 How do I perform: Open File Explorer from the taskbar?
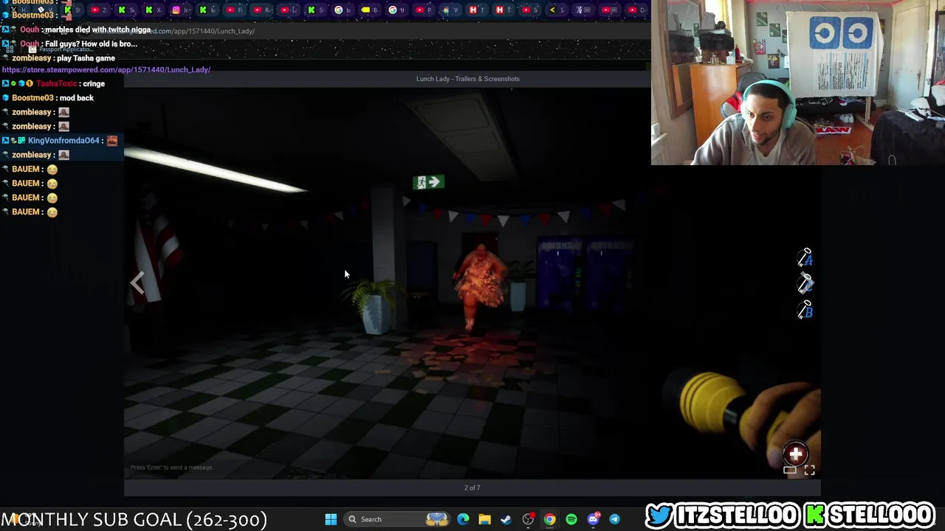484,519
